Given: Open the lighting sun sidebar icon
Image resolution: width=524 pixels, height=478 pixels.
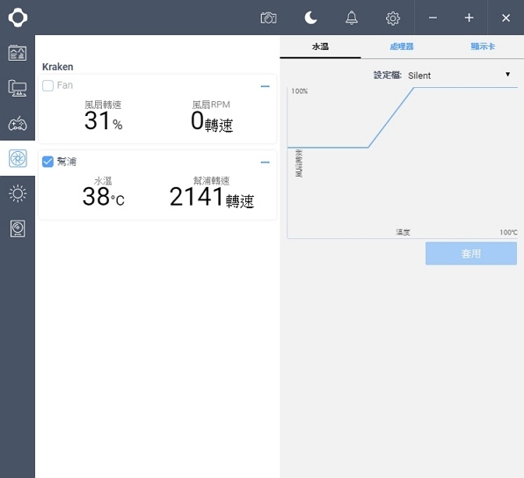Looking at the screenshot, I should click(18, 193).
